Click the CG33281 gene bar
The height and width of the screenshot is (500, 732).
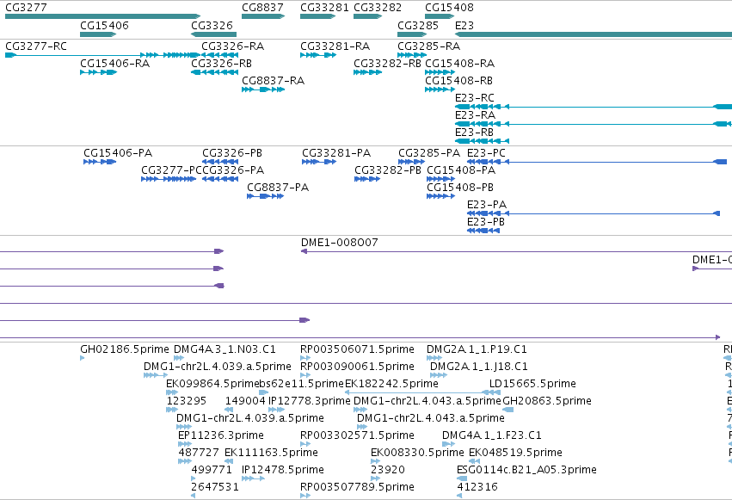[x=318, y=16]
